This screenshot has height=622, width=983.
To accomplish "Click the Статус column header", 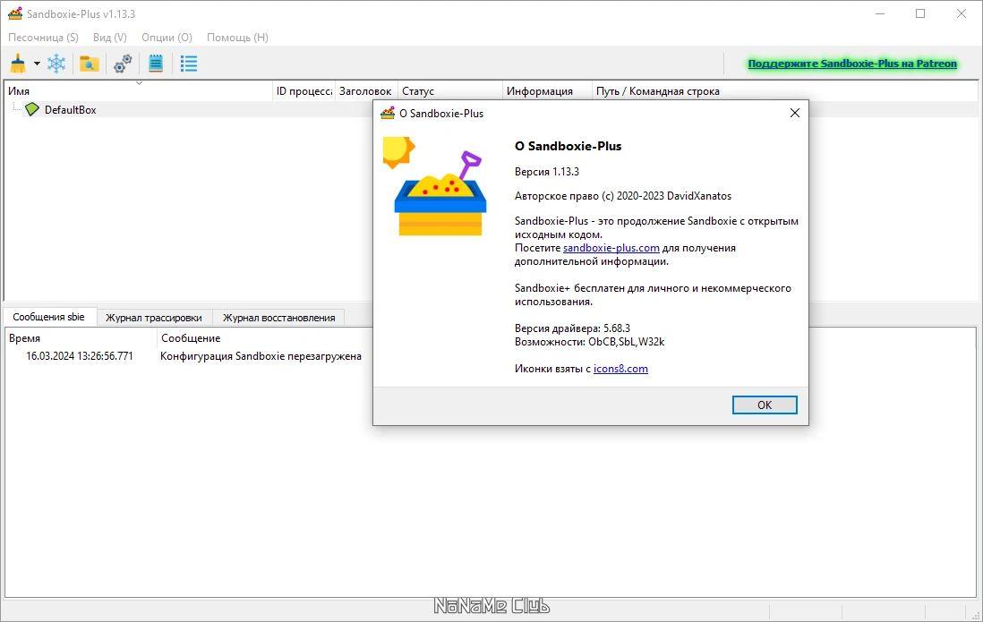I will [x=450, y=91].
